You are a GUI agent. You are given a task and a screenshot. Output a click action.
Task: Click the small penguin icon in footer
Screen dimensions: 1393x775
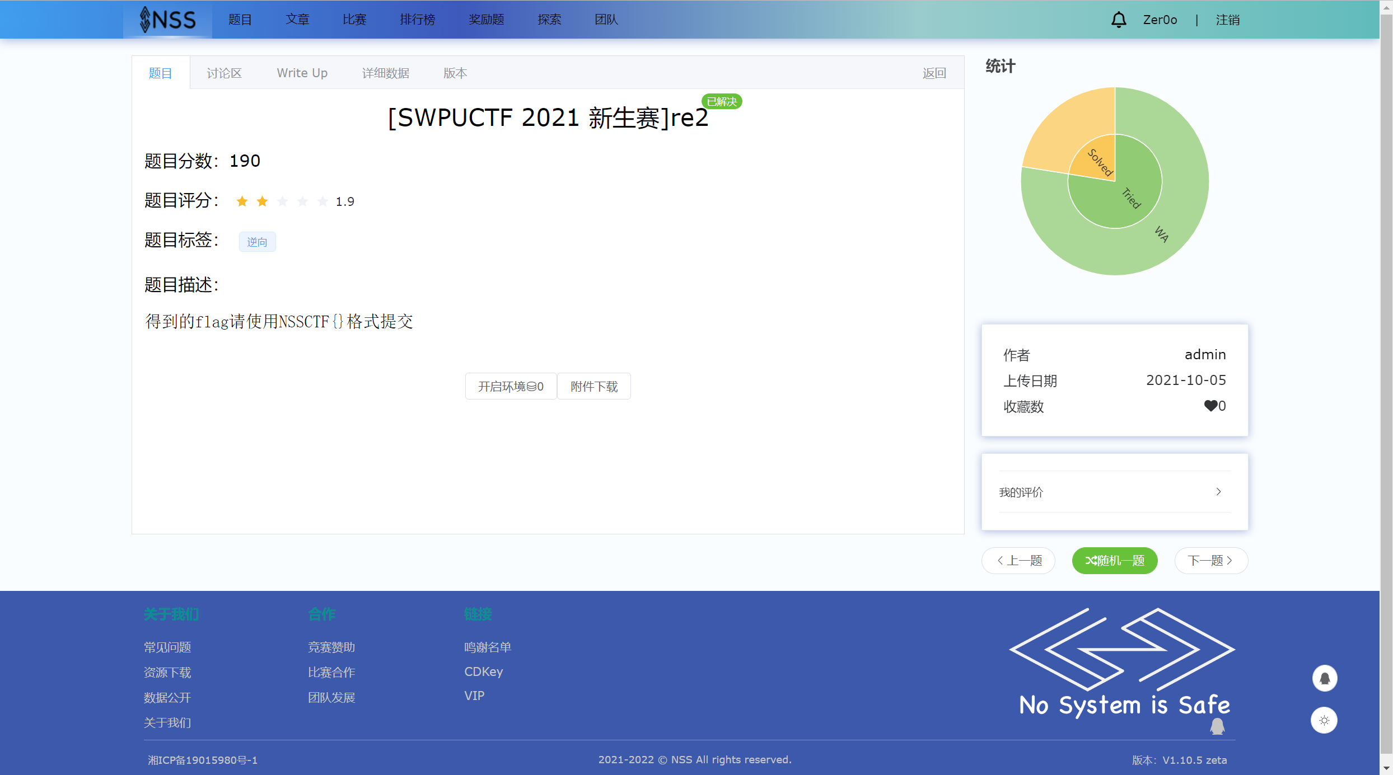(x=1217, y=726)
